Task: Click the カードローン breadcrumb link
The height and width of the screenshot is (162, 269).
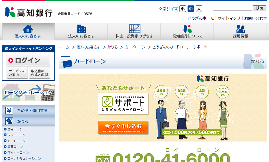Action: [135, 47]
